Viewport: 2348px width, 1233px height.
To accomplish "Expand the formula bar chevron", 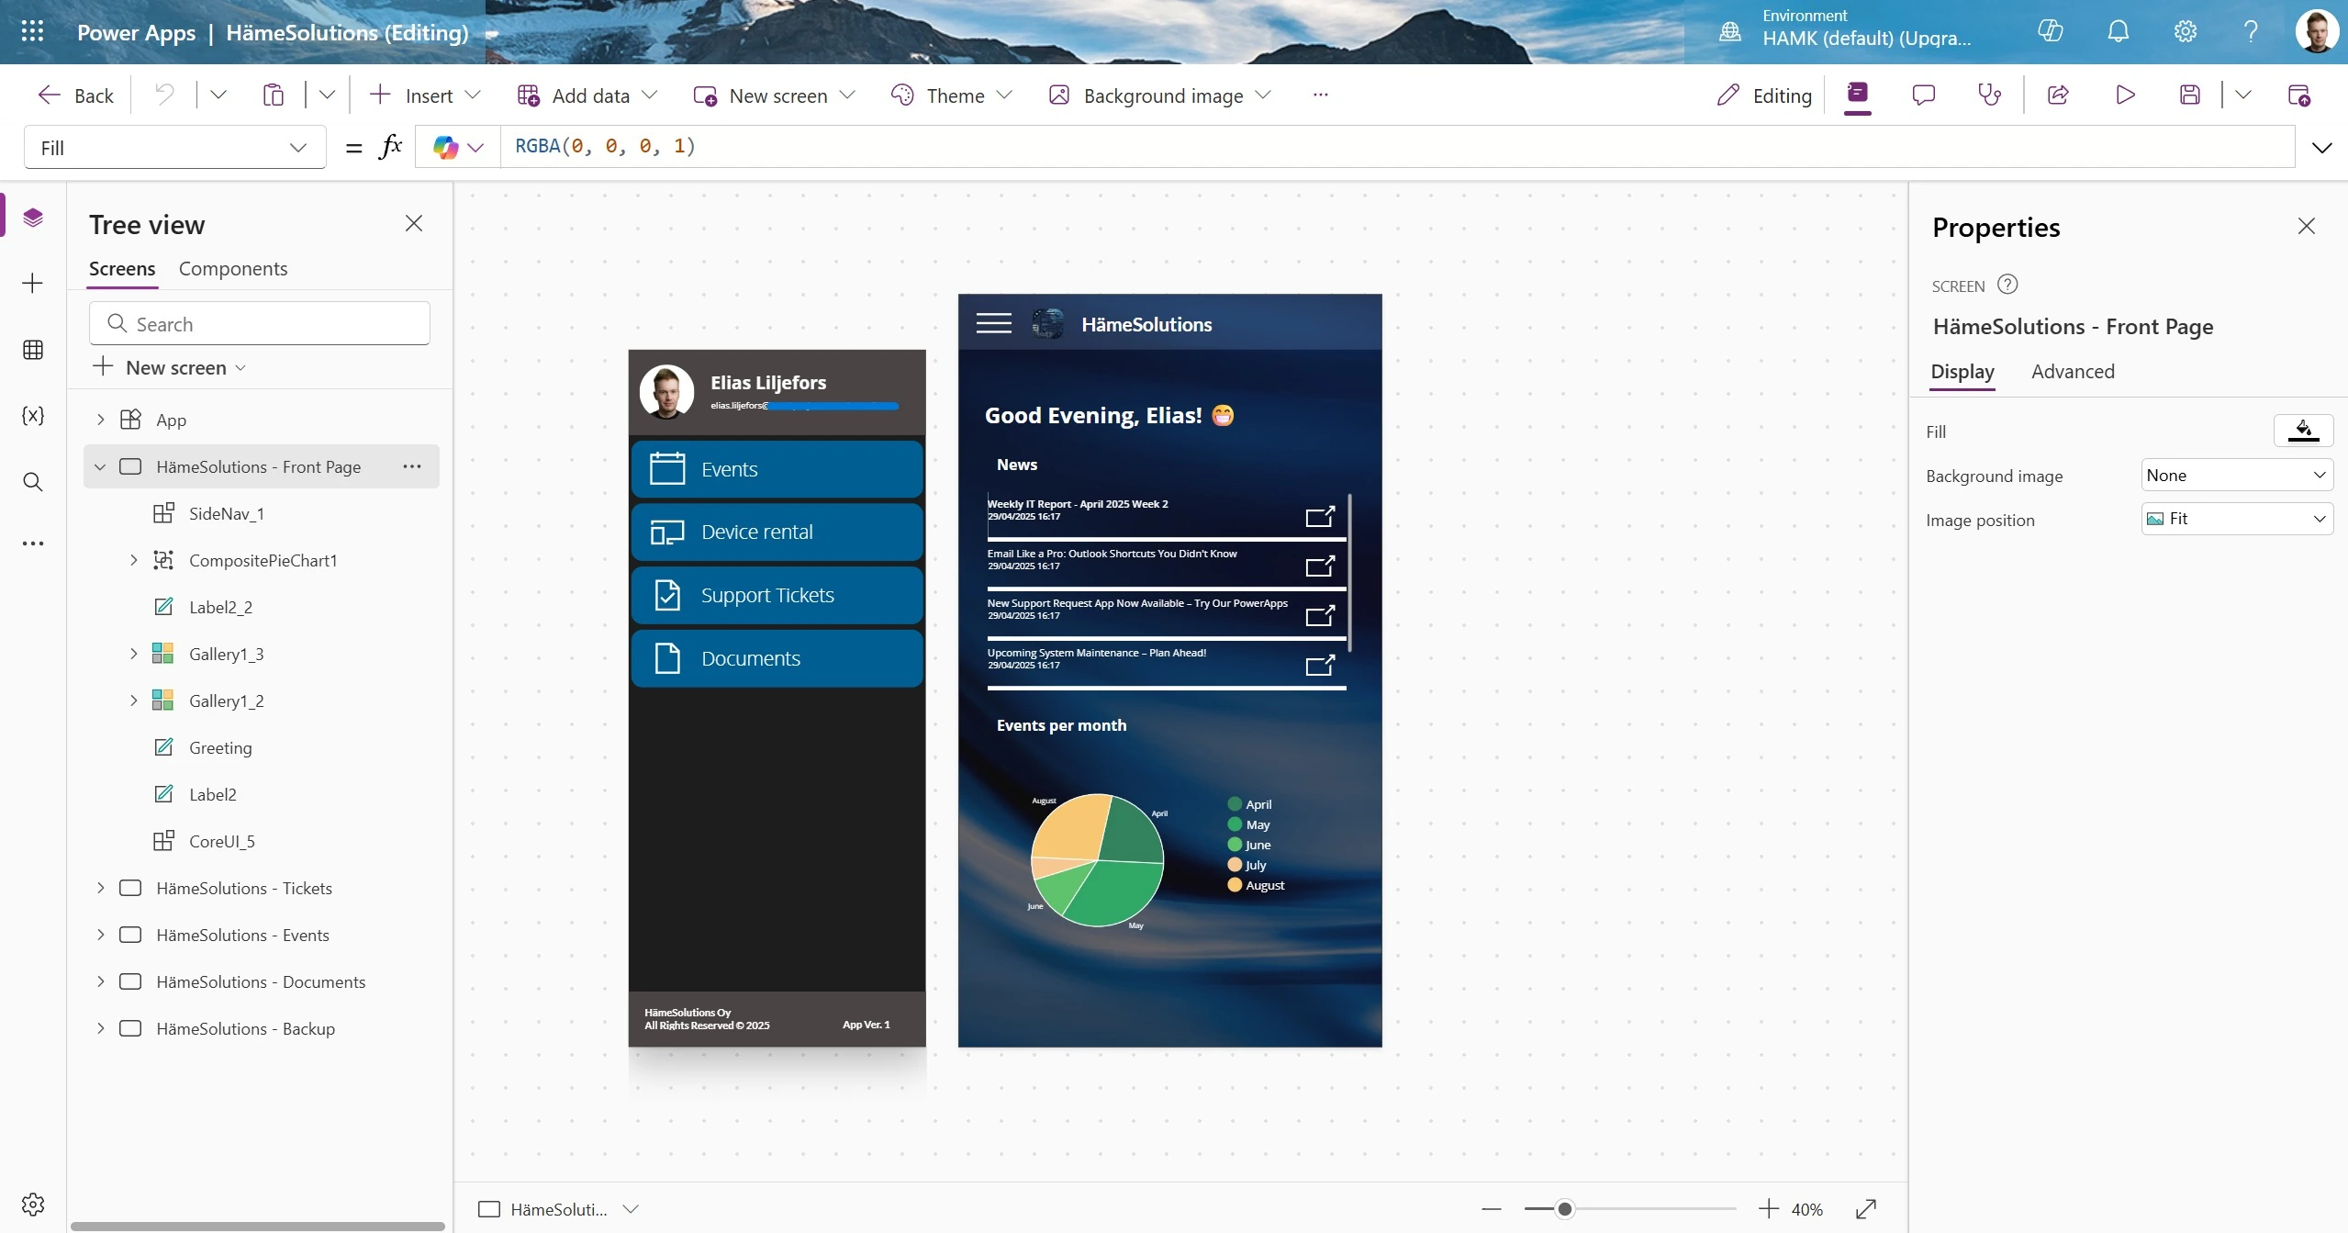I will [2321, 148].
